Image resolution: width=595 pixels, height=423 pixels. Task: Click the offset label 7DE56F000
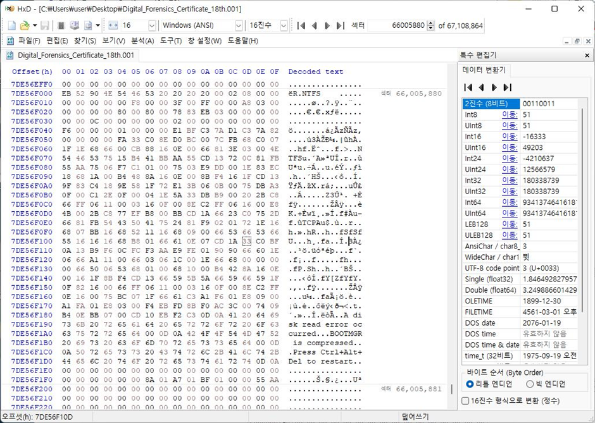(32, 94)
